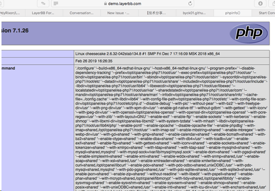Focus the demo.layerbb.com address field
The height and width of the screenshot is (191, 275).
tap(123, 3)
